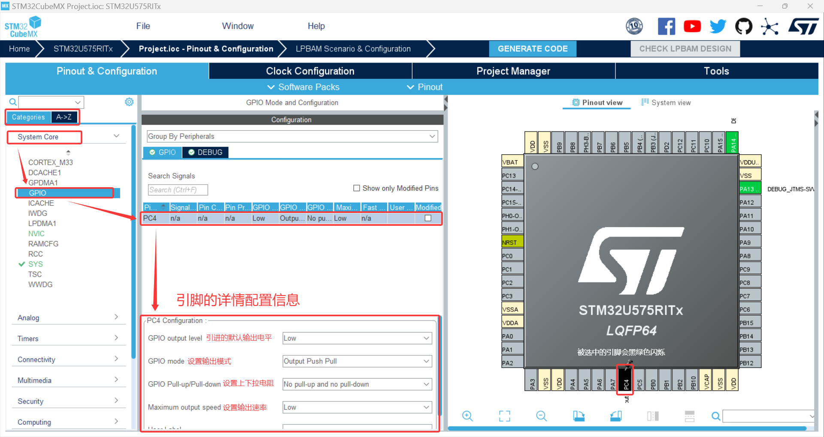The width and height of the screenshot is (824, 437).
Task: Open the Maximum output speed dropdown
Action: coord(357,407)
